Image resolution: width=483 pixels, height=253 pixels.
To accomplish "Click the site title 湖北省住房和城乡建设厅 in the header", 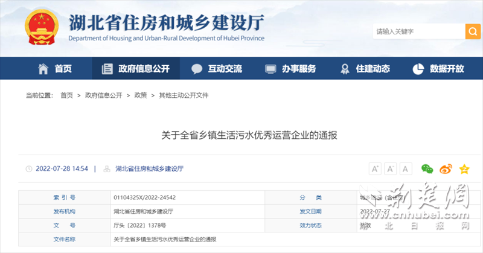I will coord(167,23).
